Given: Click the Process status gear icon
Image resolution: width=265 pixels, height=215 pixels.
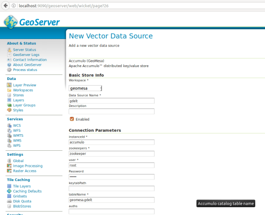Looking at the screenshot, I should (x=9, y=70).
